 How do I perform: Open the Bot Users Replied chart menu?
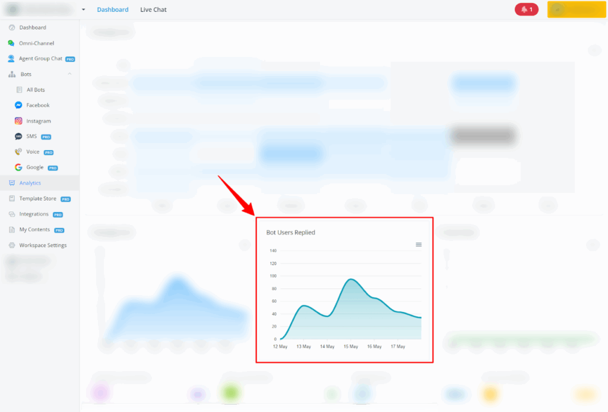(419, 245)
